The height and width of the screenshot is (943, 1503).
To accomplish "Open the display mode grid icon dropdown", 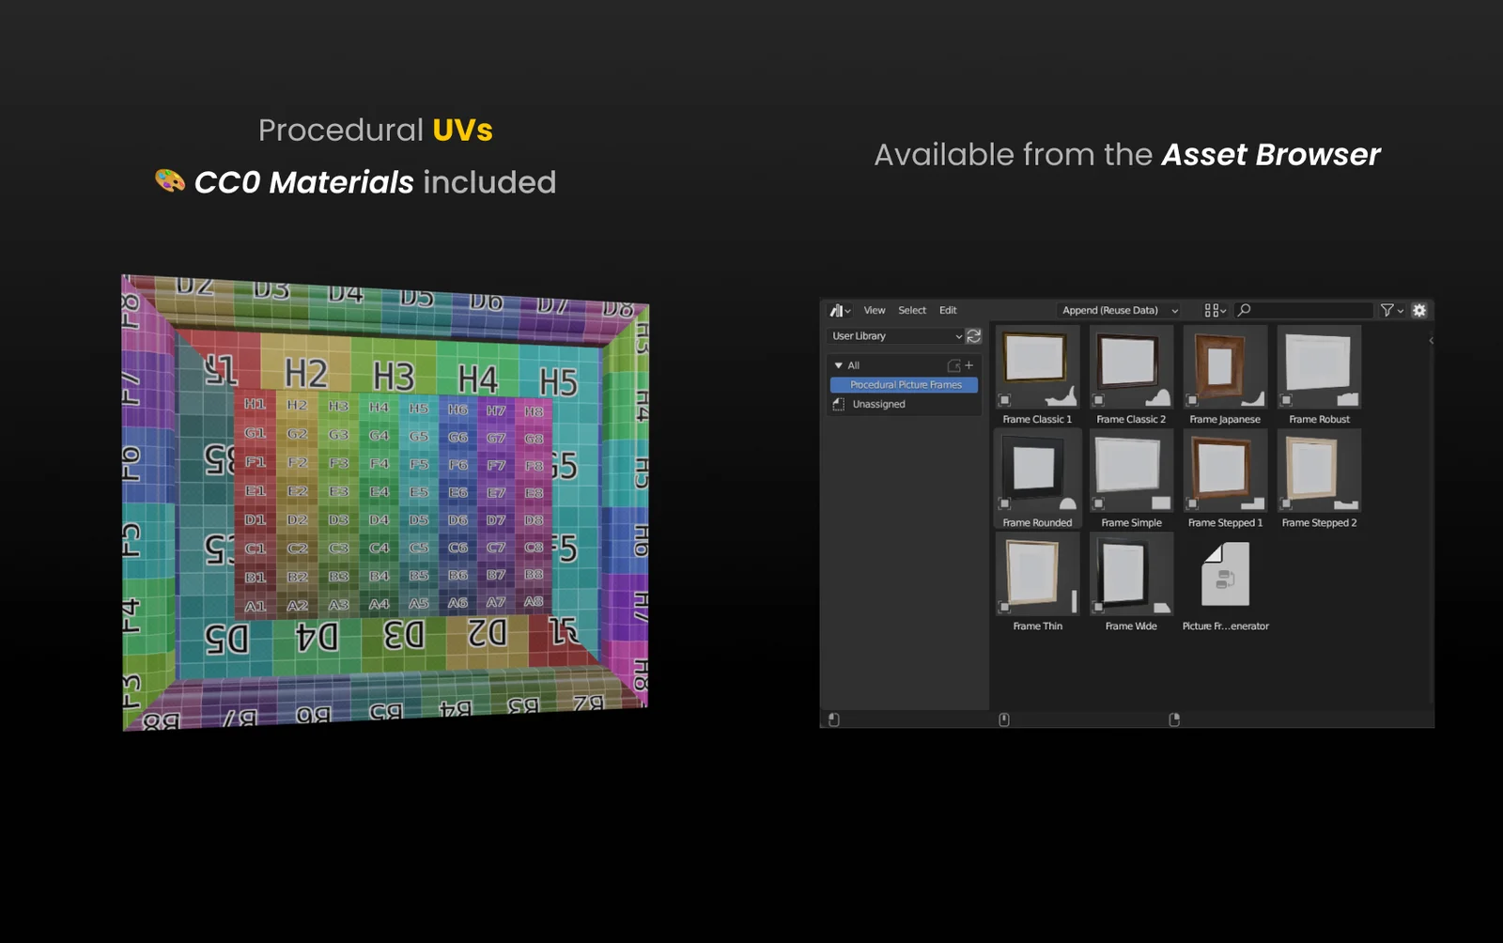I will click(1215, 310).
